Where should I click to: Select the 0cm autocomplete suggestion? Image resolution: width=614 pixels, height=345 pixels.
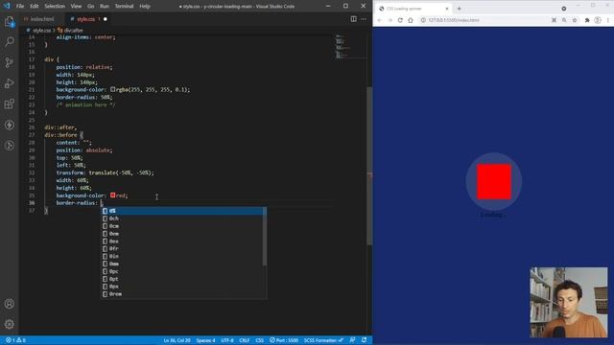(182, 226)
